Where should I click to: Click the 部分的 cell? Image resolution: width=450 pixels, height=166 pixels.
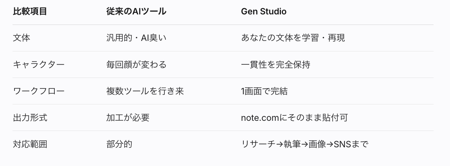(119, 144)
